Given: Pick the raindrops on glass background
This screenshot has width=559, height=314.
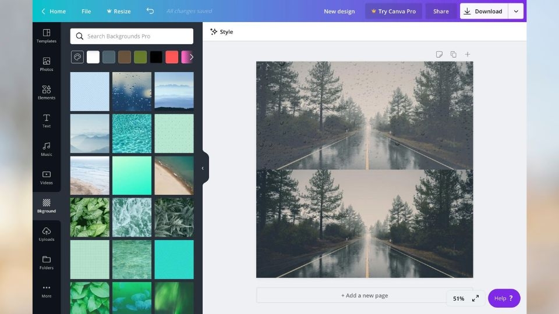Looking at the screenshot, I should 132,91.
